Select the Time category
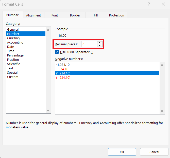 [26, 51]
